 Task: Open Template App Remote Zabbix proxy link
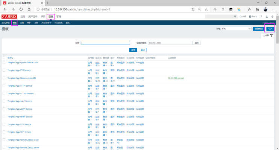23,140
